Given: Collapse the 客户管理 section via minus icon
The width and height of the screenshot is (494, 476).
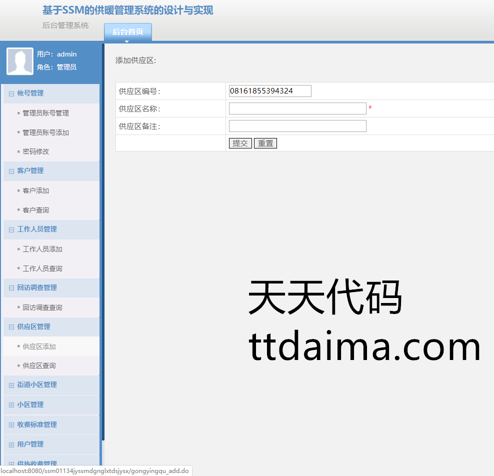Looking at the screenshot, I should (x=11, y=171).
